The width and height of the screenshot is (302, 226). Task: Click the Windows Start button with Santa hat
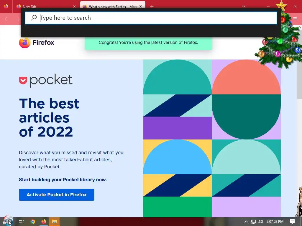coord(8,221)
